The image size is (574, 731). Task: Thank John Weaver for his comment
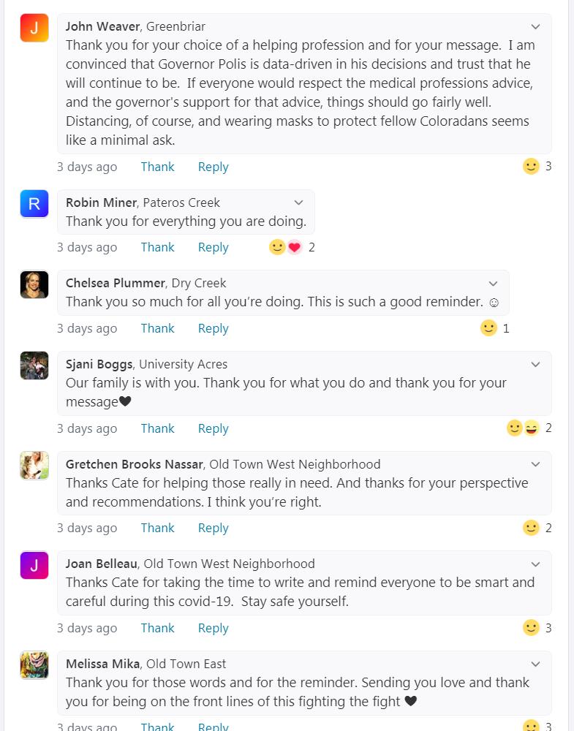coord(157,167)
